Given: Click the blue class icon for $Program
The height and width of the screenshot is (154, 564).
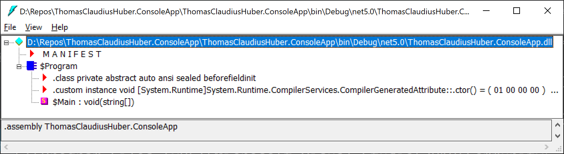Looking at the screenshot, I should (32, 66).
